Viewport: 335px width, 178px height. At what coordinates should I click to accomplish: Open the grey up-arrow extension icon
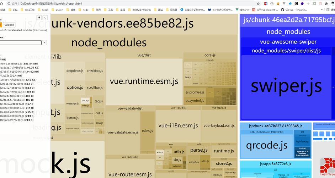coord(308,4)
